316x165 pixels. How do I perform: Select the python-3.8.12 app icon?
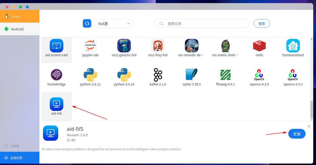(90, 75)
